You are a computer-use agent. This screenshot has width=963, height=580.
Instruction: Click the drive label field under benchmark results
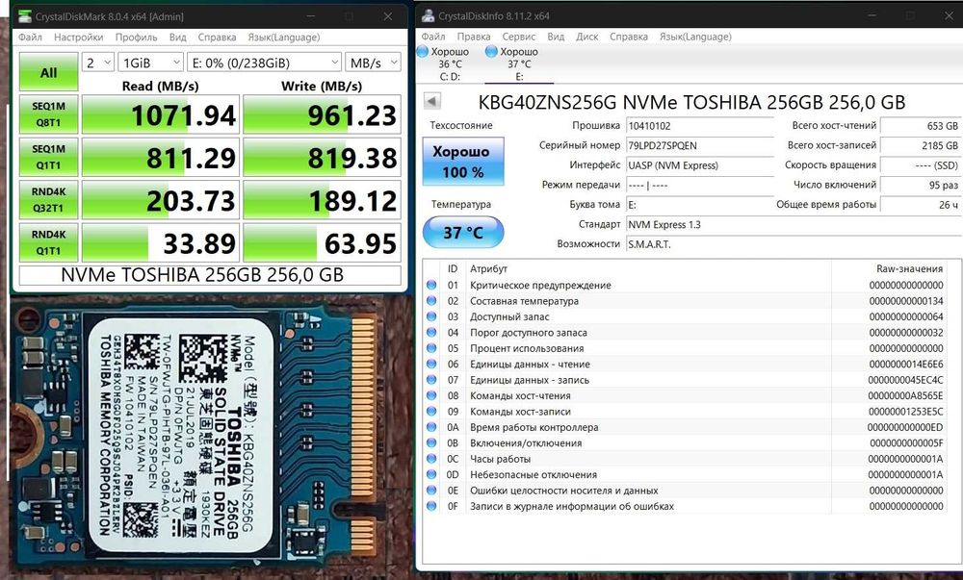(210, 275)
